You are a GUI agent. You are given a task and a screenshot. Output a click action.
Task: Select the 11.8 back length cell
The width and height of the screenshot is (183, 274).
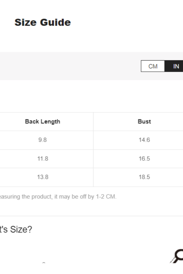tap(43, 159)
